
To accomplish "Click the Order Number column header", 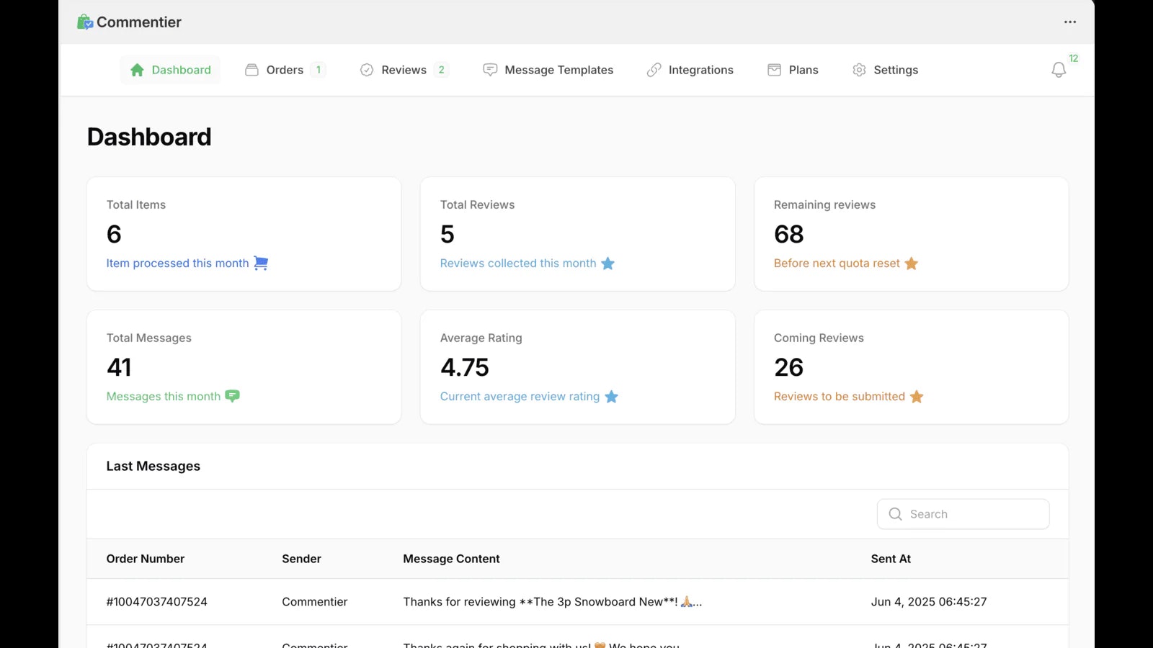I will pos(146,559).
